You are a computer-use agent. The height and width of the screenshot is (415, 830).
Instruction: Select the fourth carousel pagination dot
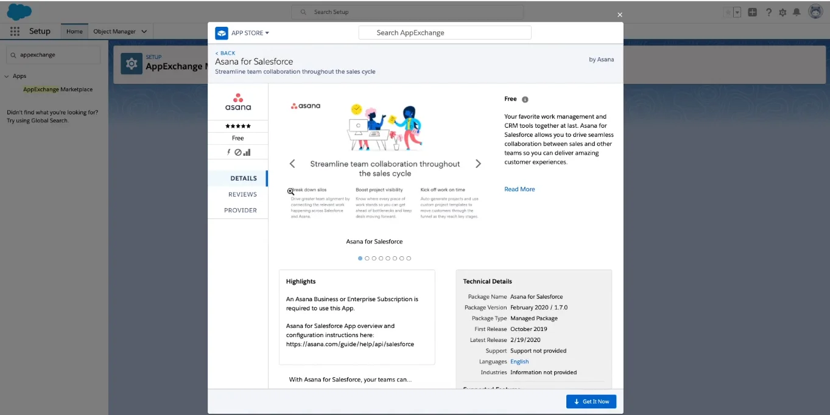381,259
